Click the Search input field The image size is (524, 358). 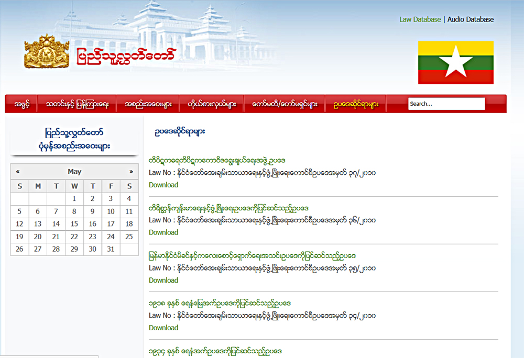[x=446, y=104]
